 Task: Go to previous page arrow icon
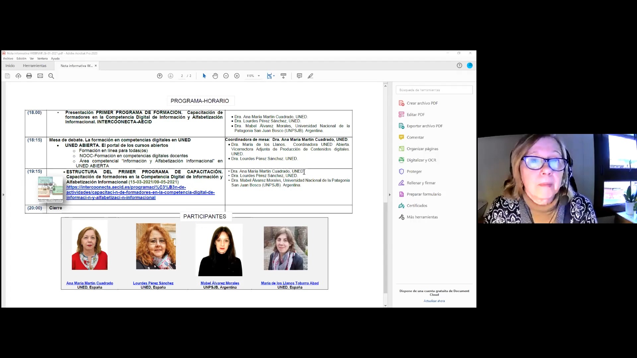tap(160, 76)
